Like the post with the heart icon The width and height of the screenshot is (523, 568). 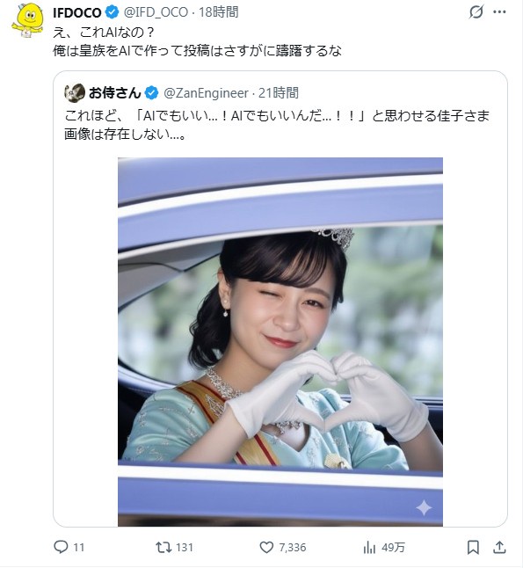click(266, 547)
